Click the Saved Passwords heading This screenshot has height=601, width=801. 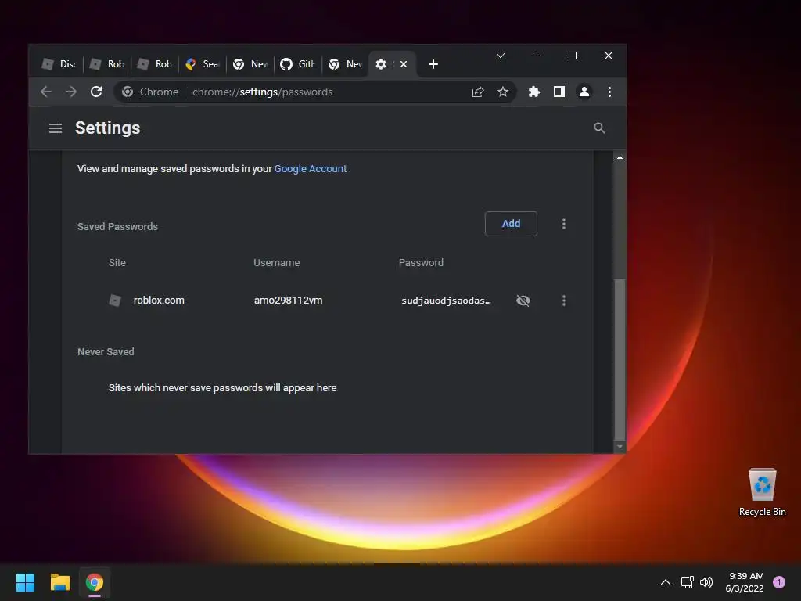117,227
